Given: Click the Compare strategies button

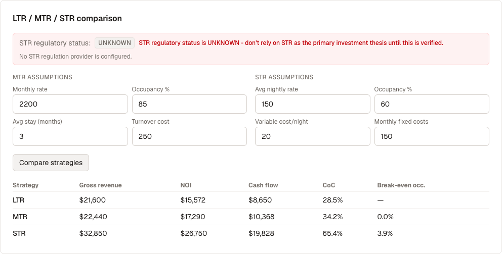Looking at the screenshot, I should coord(51,163).
